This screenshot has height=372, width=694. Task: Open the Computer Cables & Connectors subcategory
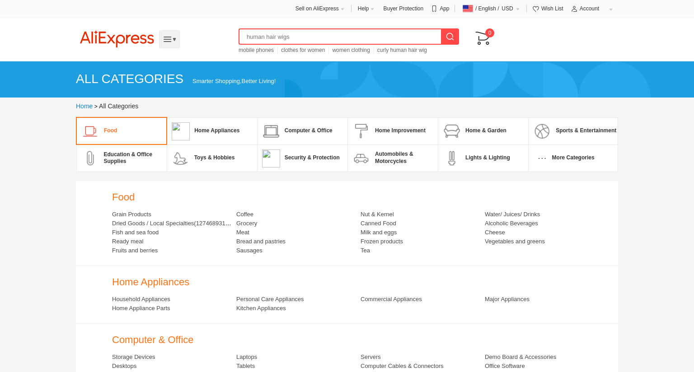pos(402,366)
